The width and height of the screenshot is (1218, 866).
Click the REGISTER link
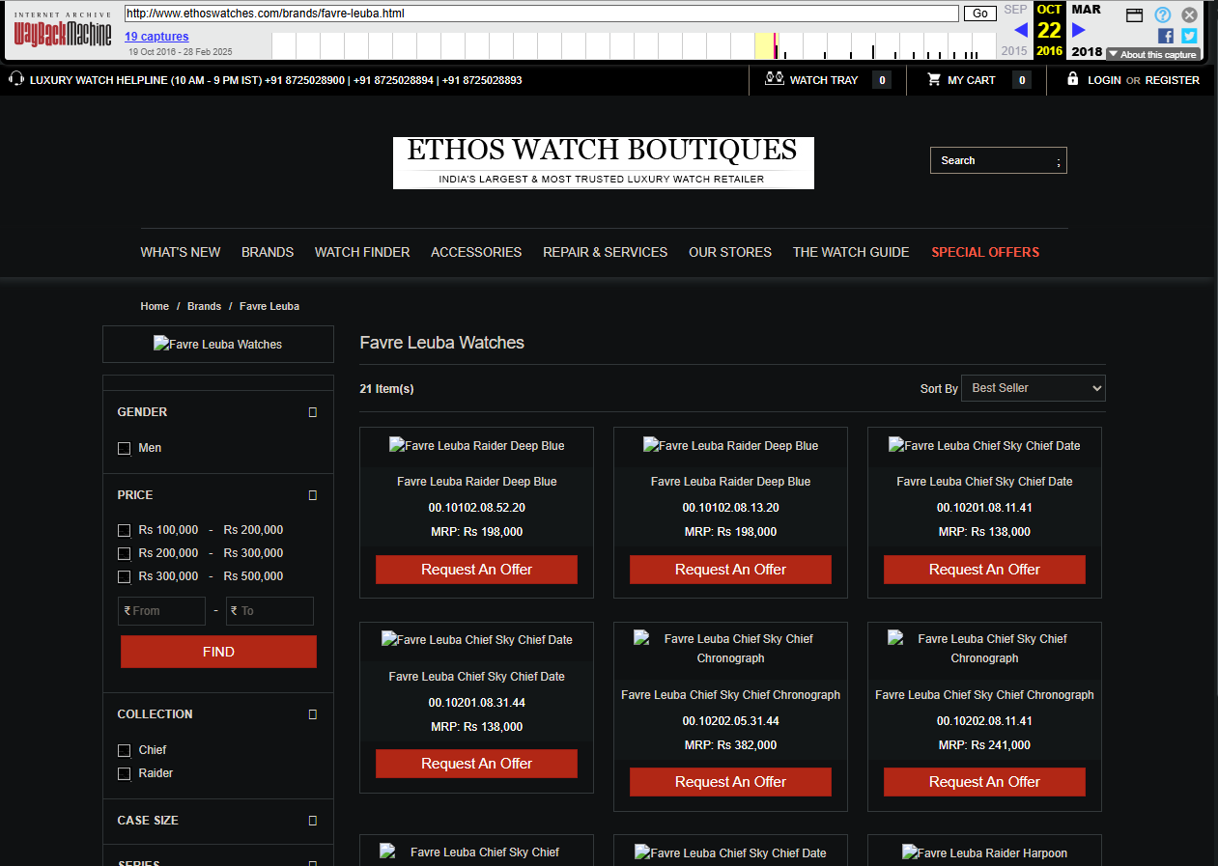click(x=1173, y=80)
